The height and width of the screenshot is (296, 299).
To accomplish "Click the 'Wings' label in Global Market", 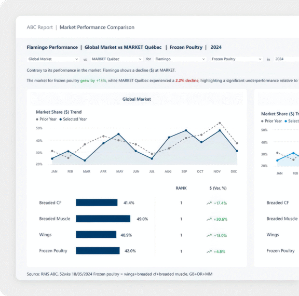I will (45, 235).
